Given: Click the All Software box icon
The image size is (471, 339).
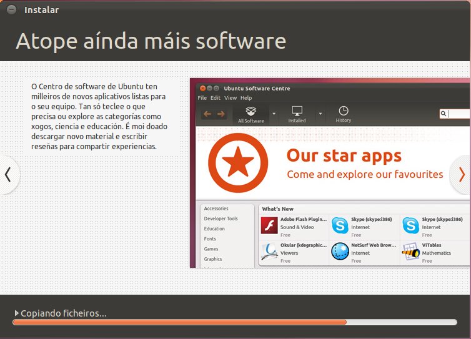Looking at the screenshot, I should 251,111.
